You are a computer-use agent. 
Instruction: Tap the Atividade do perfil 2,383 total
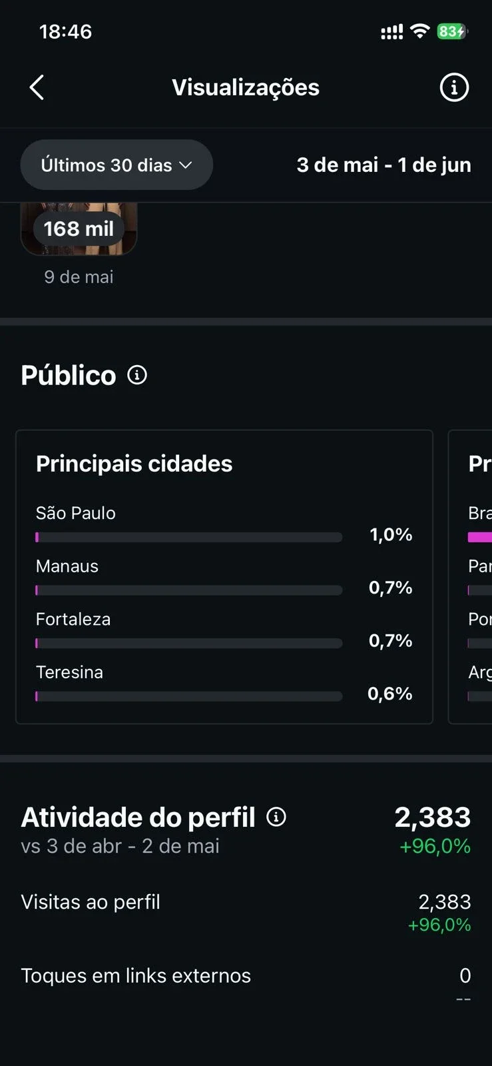[x=433, y=817]
